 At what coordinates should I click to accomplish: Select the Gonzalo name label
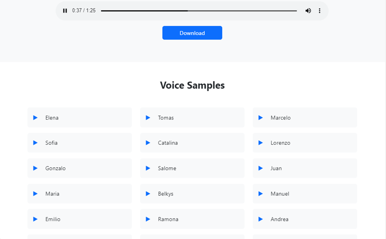pos(55,168)
